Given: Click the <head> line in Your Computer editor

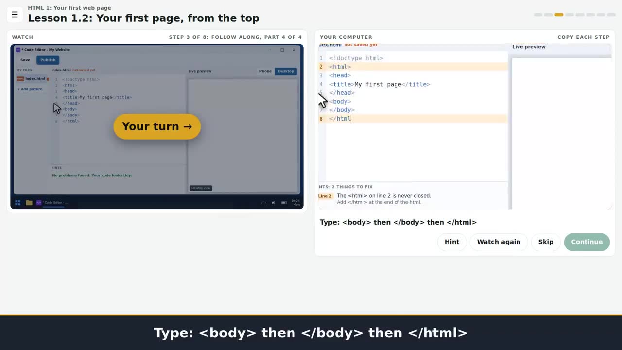Looking at the screenshot, I should (340, 75).
